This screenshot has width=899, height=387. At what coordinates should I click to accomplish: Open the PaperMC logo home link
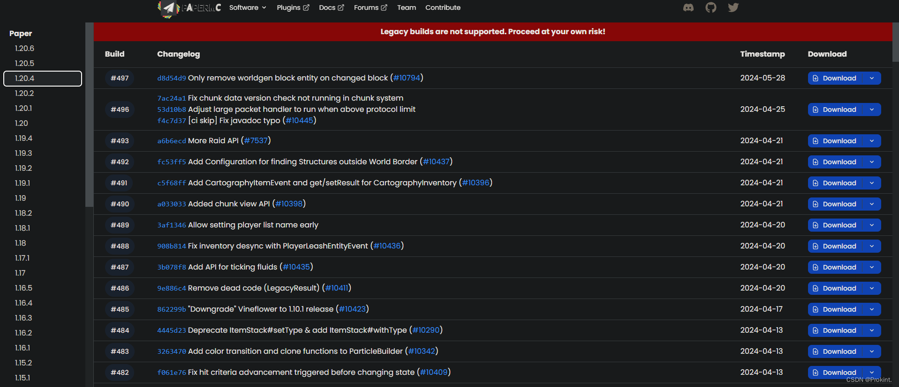[189, 8]
